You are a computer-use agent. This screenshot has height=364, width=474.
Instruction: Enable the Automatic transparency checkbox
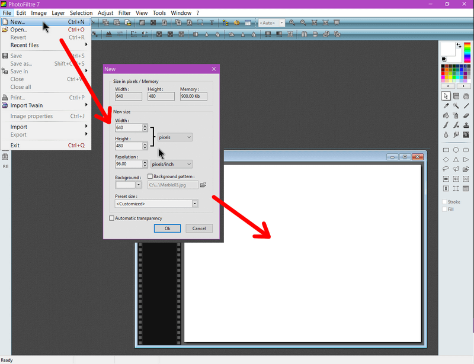(112, 218)
